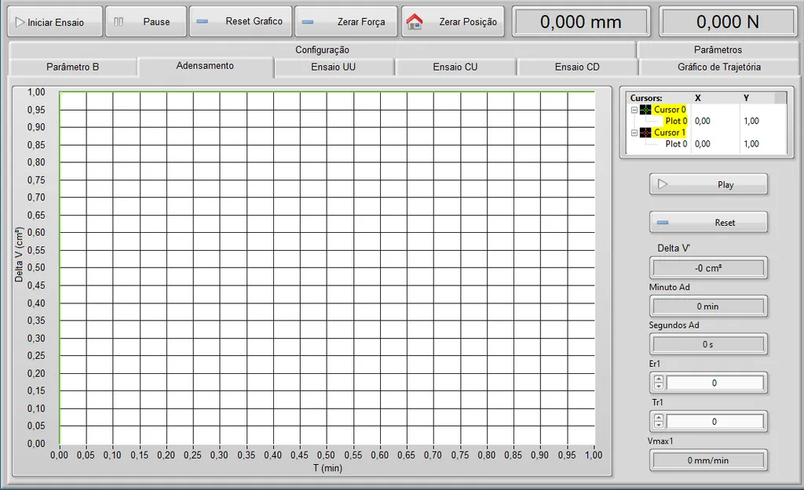The width and height of the screenshot is (804, 490).
Task: Decrement the Tr1 value with down arrow
Action: (x=659, y=425)
